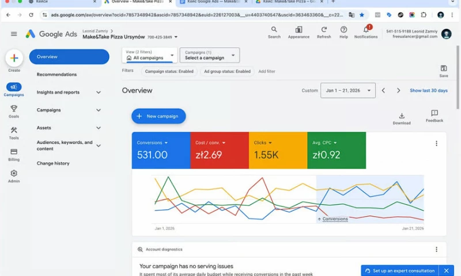Click the New campaign button
This screenshot has width=461, height=276.
tap(158, 116)
